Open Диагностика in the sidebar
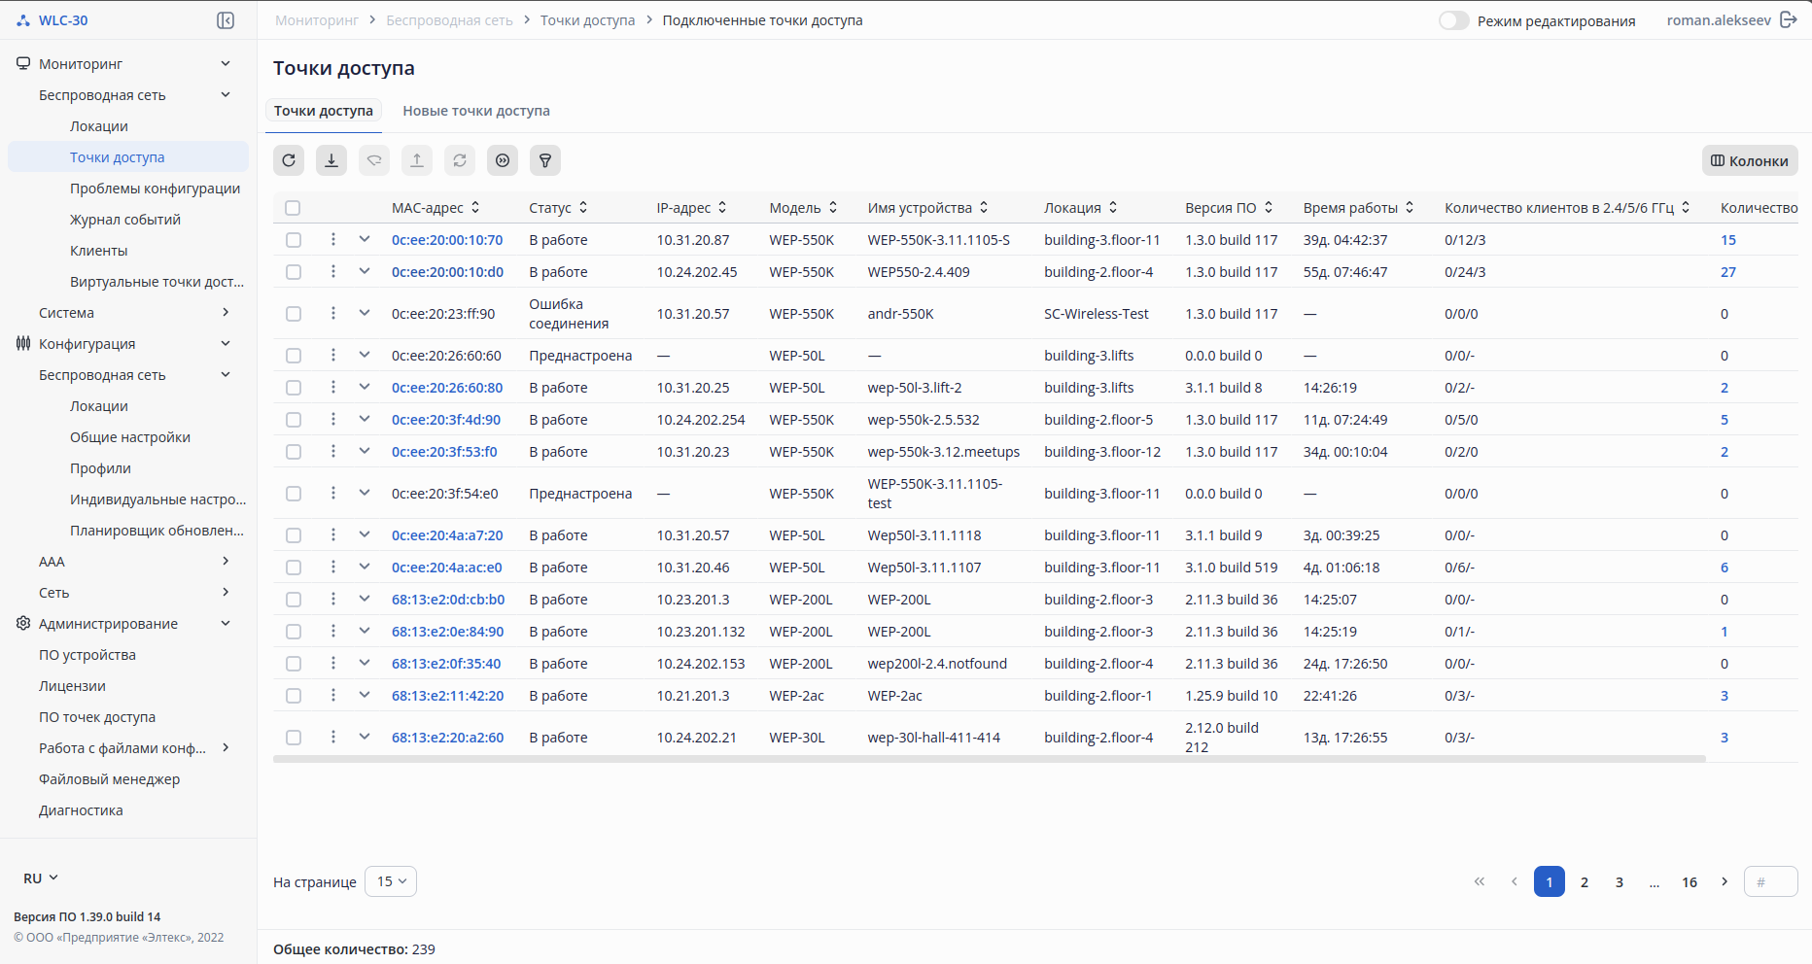1812x964 pixels. pos(81,810)
